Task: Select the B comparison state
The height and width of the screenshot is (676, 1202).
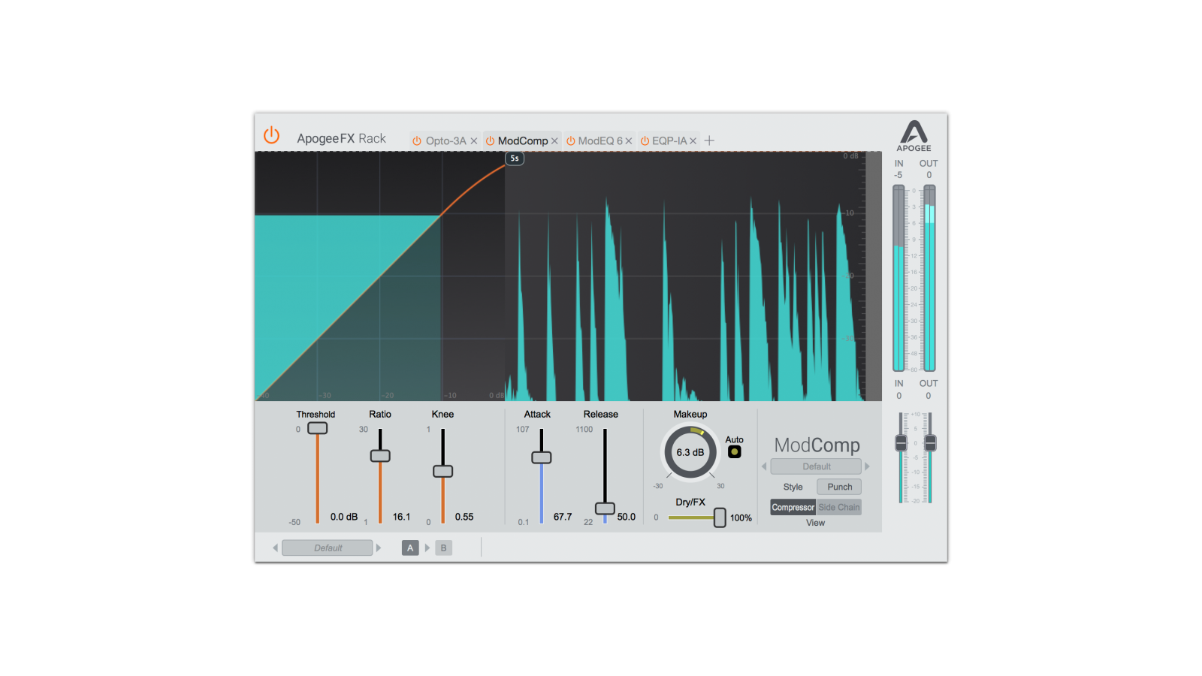Action: (443, 548)
